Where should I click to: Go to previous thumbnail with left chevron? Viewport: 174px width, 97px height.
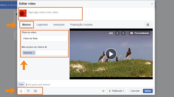click(x=117, y=33)
